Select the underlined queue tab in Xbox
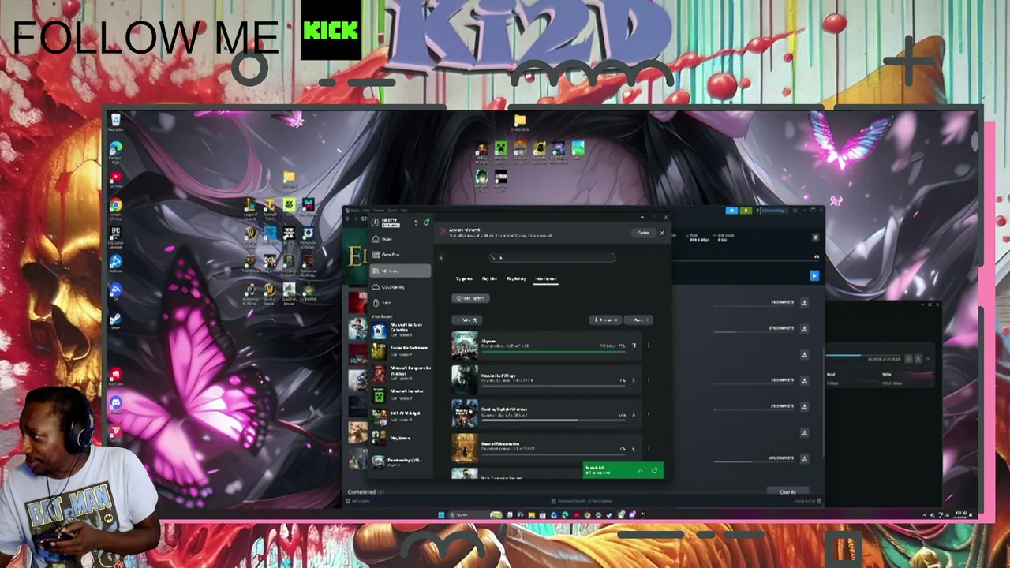The width and height of the screenshot is (1010, 568). tap(545, 278)
